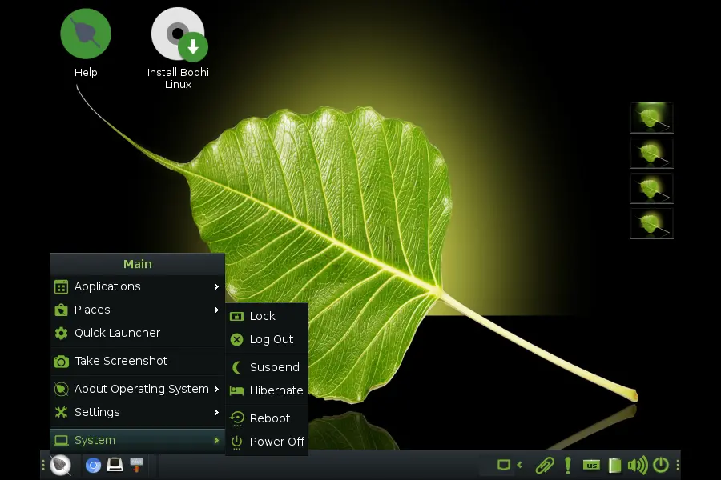Click the shelf launcher with the orange down arrow
The height and width of the screenshot is (480, 721).
[136, 465]
